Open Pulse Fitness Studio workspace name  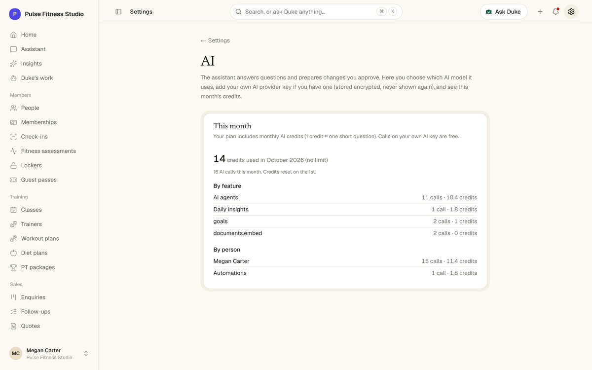[54, 14]
